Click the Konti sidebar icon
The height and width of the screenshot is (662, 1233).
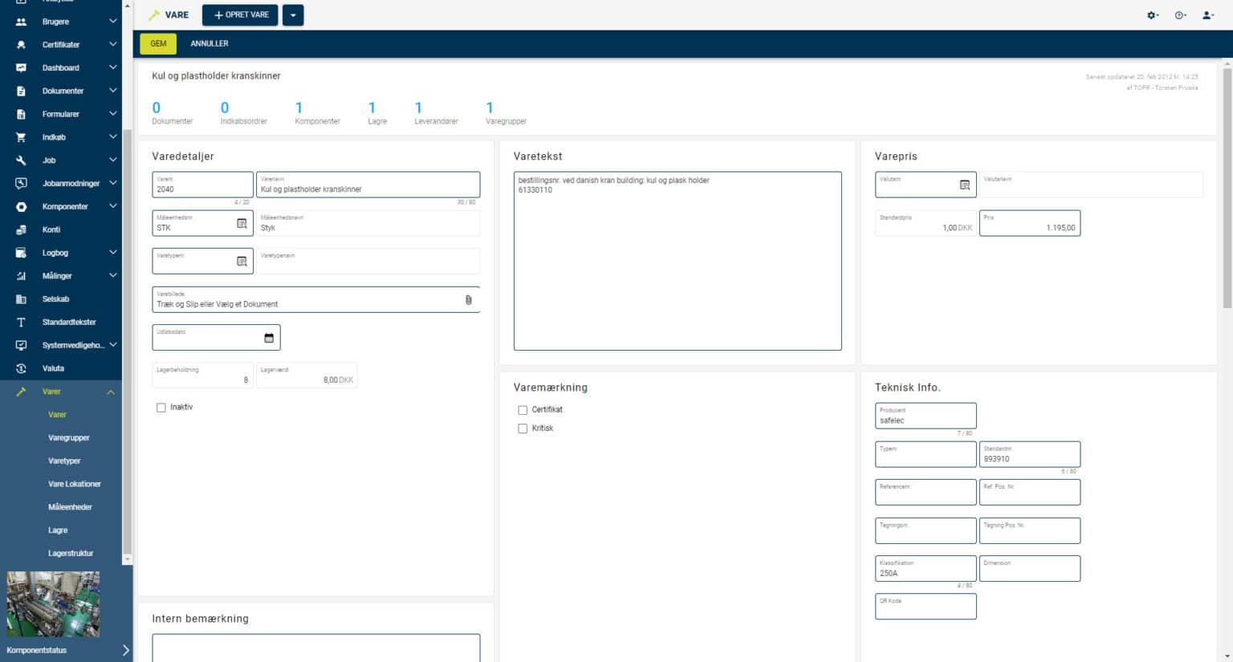tap(21, 229)
